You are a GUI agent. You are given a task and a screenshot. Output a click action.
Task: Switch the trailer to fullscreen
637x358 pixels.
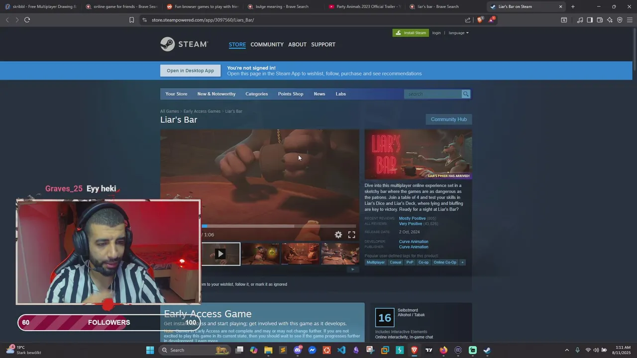coord(351,235)
